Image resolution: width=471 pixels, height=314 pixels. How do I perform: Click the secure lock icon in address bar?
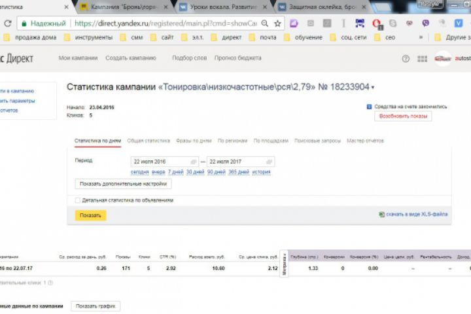click(x=24, y=24)
